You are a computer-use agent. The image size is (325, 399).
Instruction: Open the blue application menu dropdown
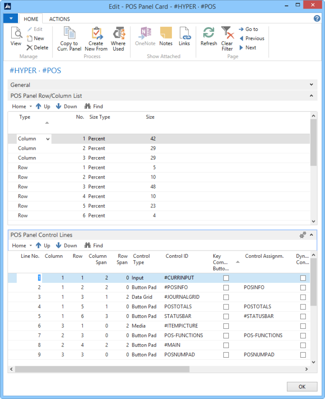coord(11,18)
